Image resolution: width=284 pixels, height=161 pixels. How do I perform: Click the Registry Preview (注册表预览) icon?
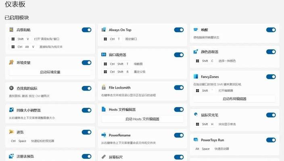(11, 156)
